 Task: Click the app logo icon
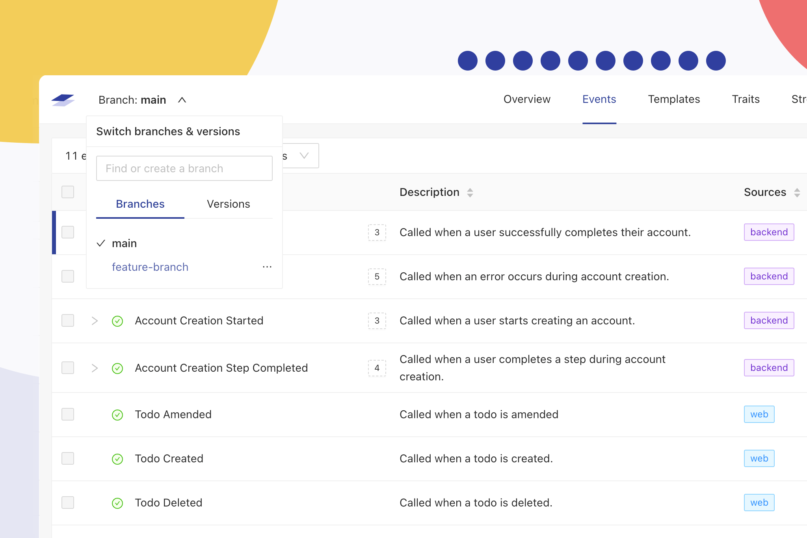pyautogui.click(x=63, y=100)
